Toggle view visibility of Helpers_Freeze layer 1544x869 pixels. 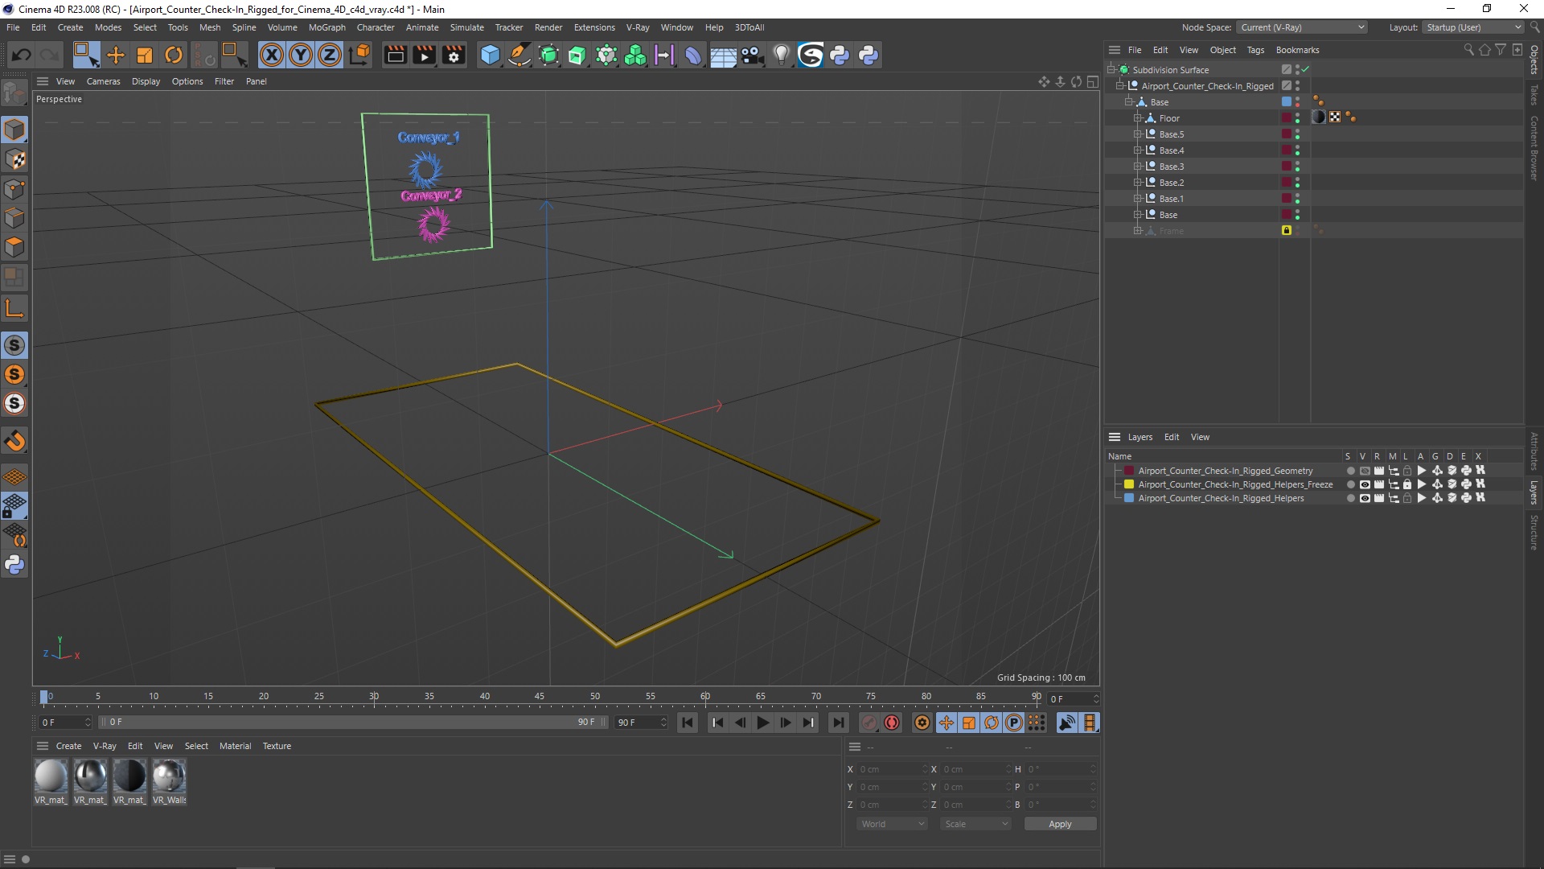pos(1365,484)
